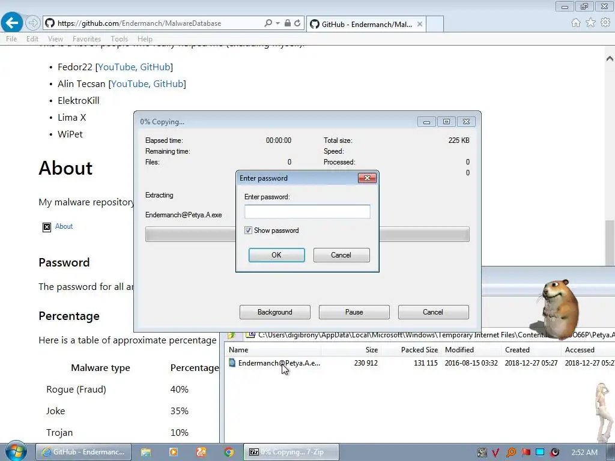615x461 pixels.
Task: Click the About image link
Action: 58,226
